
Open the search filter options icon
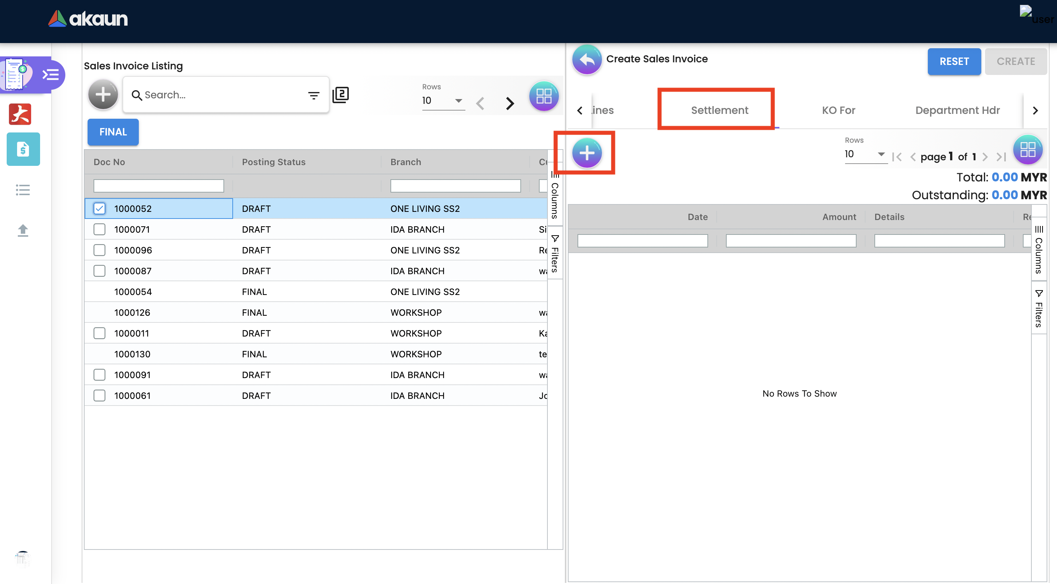coord(314,95)
